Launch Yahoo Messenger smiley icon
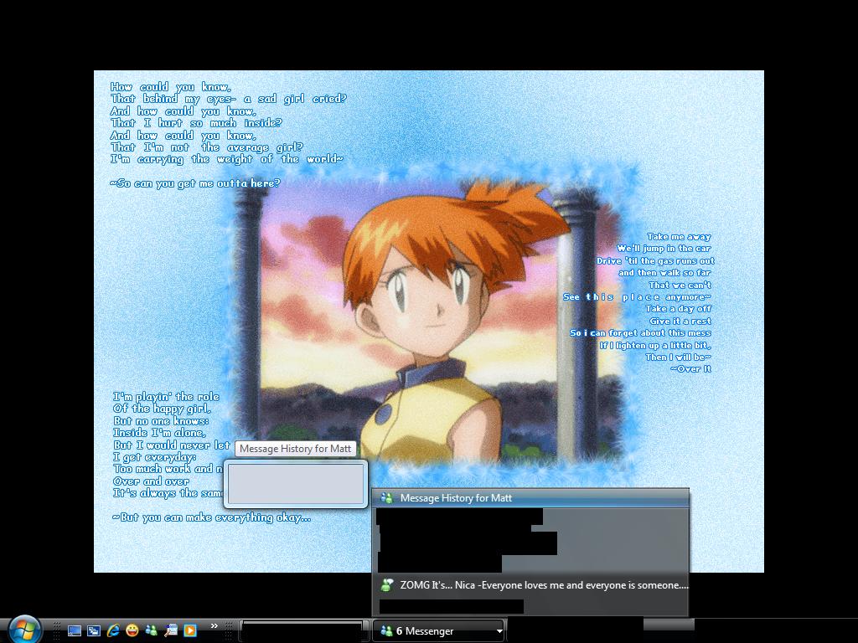Screen dimensions: 858x643 click(x=132, y=630)
